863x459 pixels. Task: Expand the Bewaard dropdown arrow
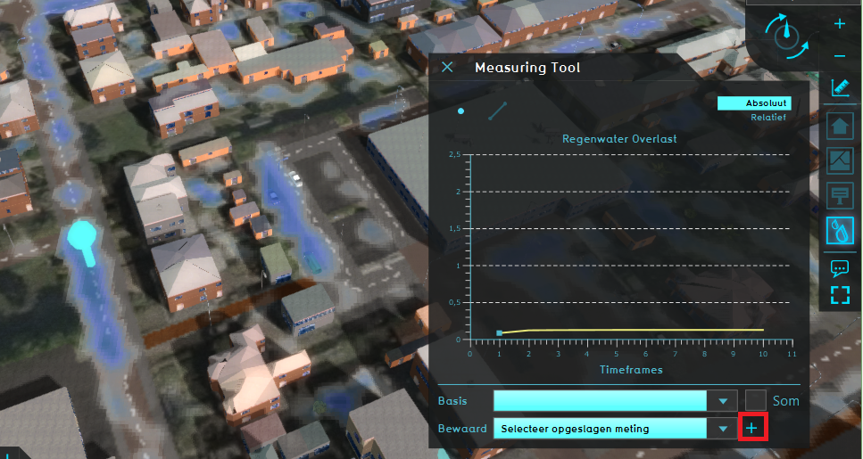pyautogui.click(x=722, y=429)
